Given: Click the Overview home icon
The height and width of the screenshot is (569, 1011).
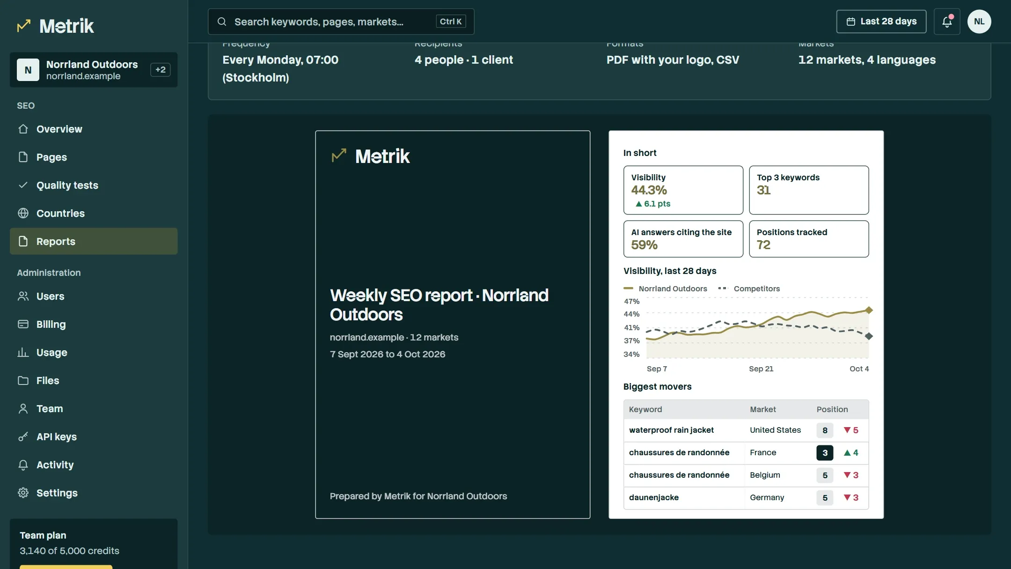Looking at the screenshot, I should [x=23, y=129].
